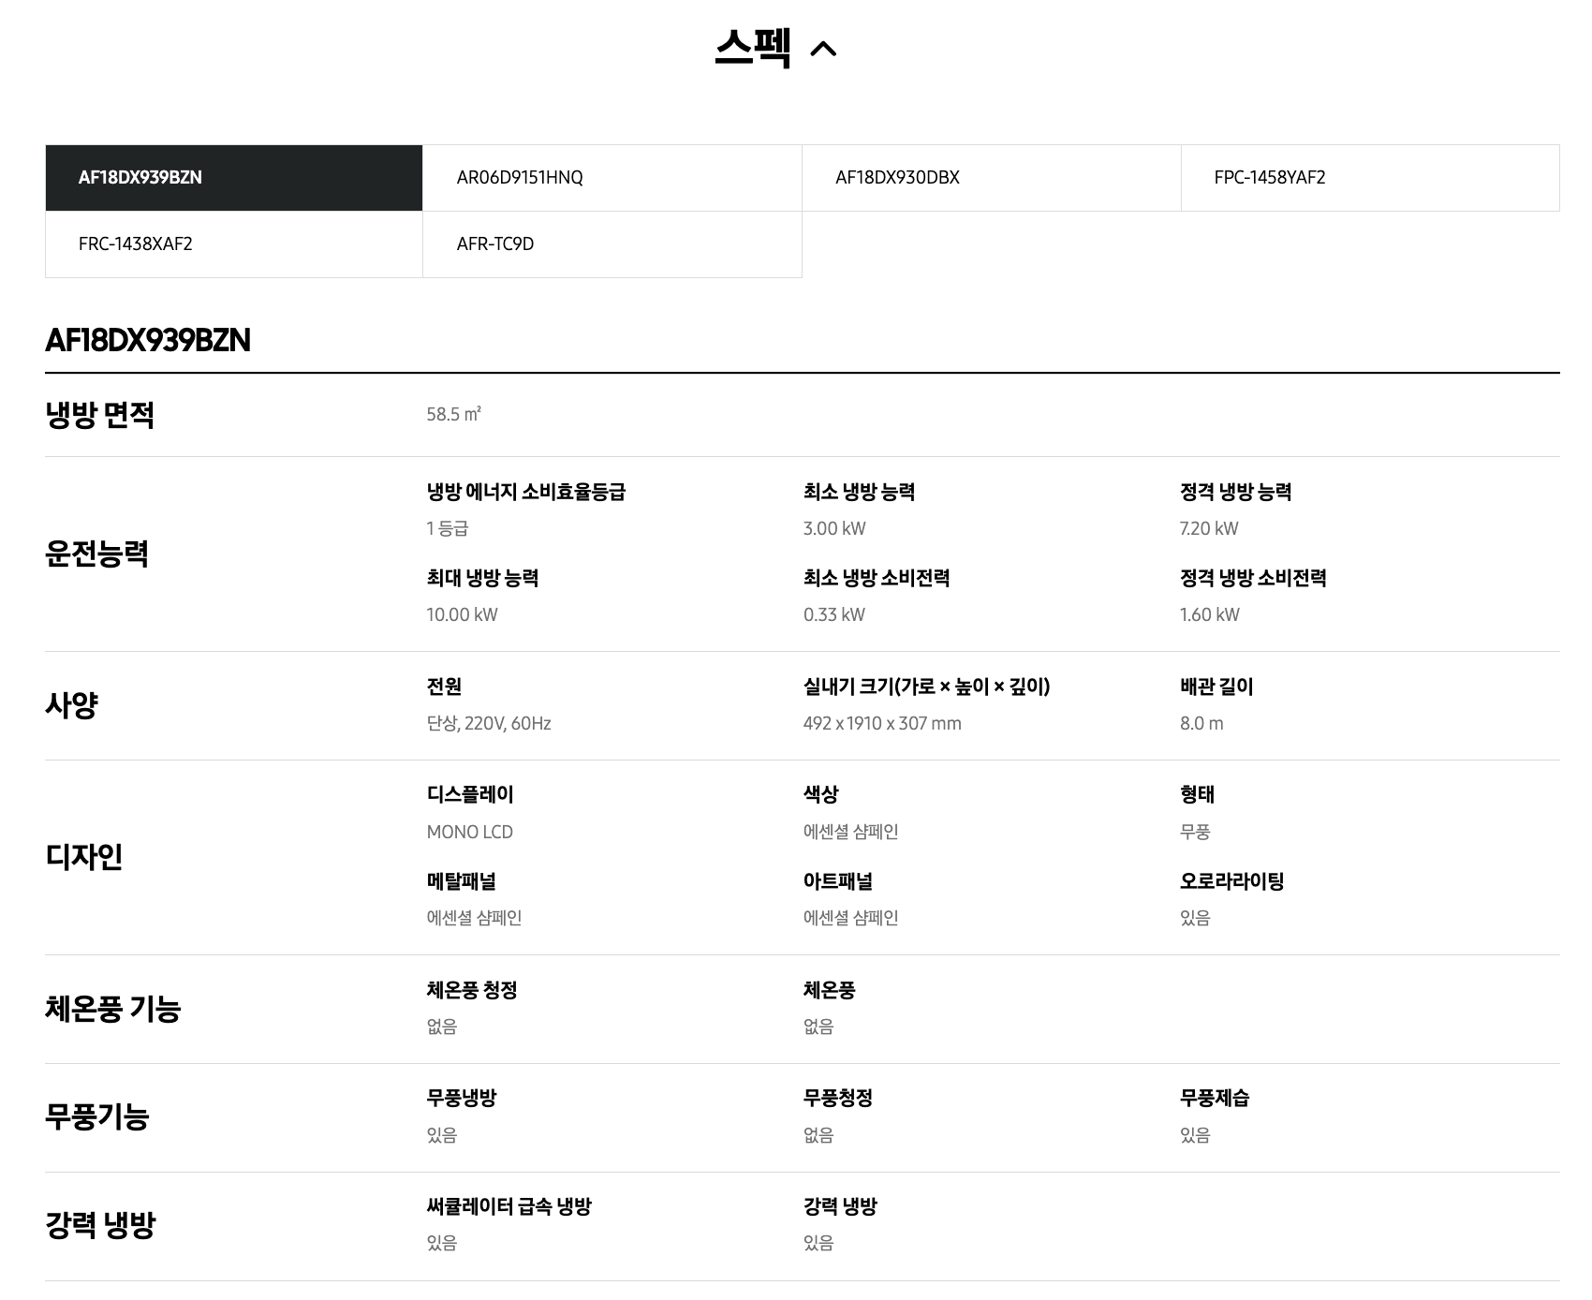Click the 10.00 kW max cooling value
This screenshot has width=1592, height=1300.
click(463, 614)
